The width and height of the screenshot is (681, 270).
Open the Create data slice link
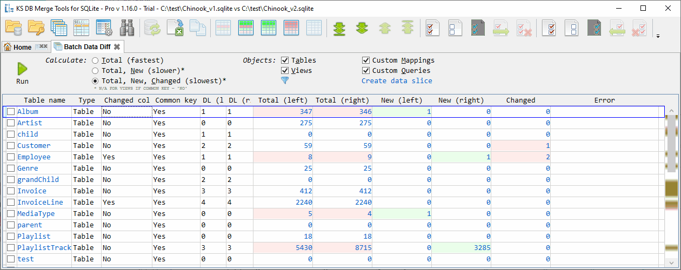click(x=397, y=81)
